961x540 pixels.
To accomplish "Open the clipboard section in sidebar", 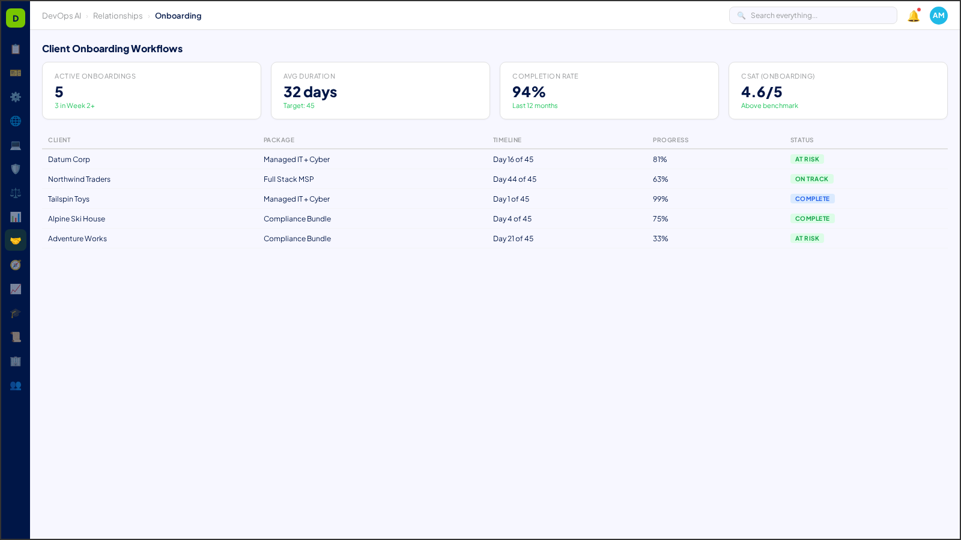I will pyautogui.click(x=15, y=49).
